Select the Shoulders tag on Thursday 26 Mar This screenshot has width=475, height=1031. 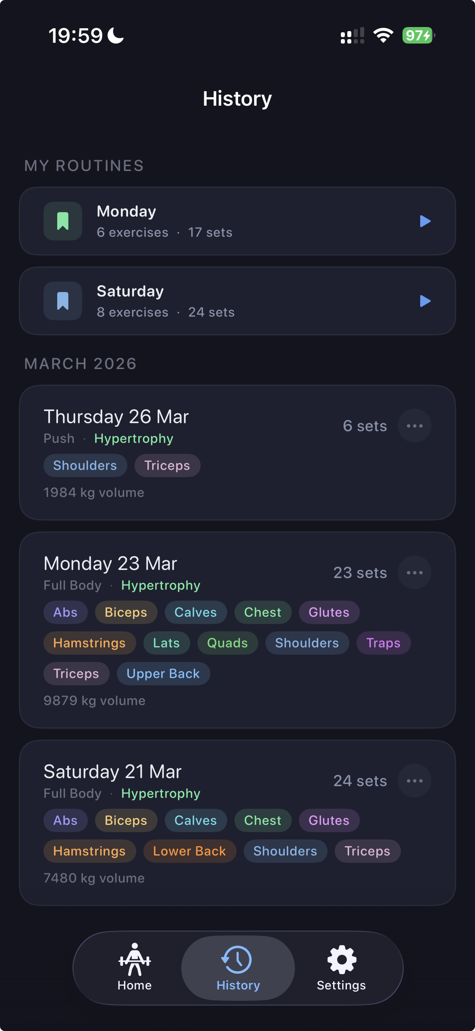[85, 465]
